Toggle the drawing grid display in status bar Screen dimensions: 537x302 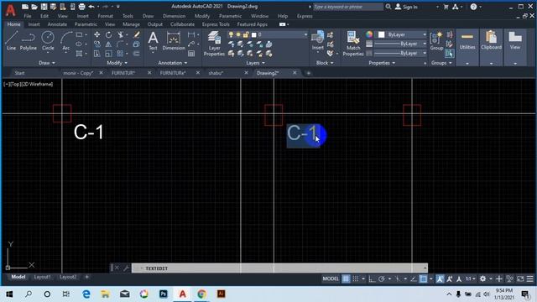coord(346,279)
